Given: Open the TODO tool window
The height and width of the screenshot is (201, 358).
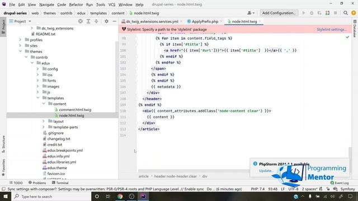Looking at the screenshot, I should 16,183.
